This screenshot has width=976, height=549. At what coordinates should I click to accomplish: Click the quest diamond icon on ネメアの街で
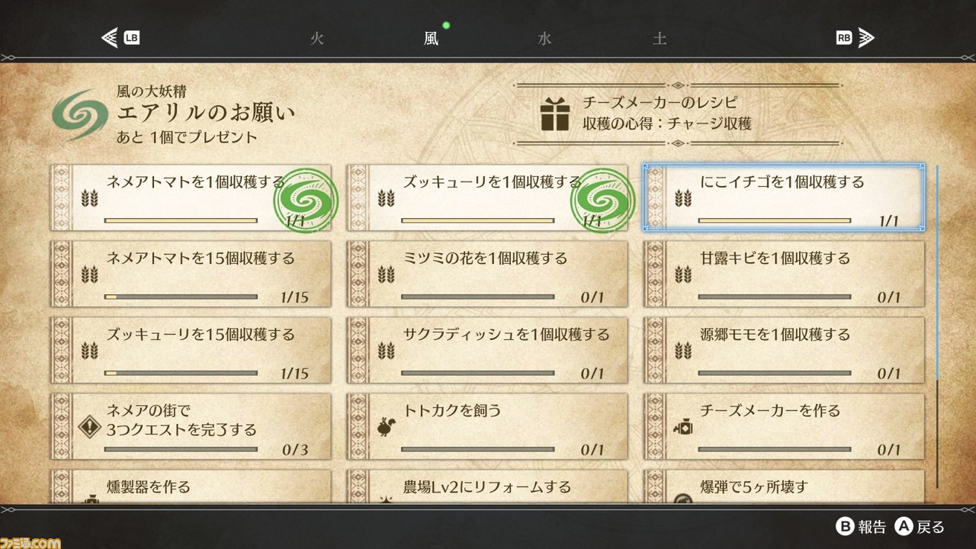[89, 429]
